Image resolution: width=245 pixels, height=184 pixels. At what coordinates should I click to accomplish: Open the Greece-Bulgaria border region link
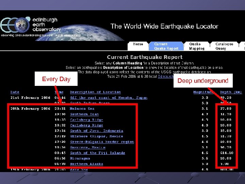(102, 142)
